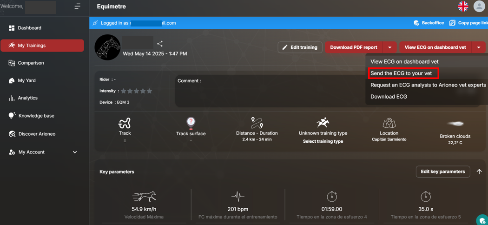Click the Edit training button

(300, 47)
